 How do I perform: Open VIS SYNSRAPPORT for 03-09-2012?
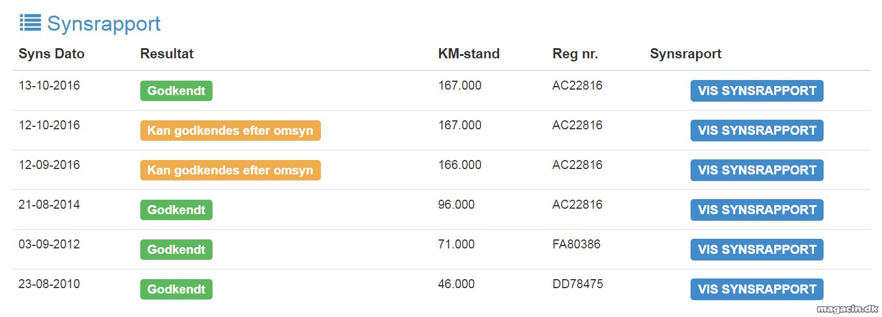757,250
